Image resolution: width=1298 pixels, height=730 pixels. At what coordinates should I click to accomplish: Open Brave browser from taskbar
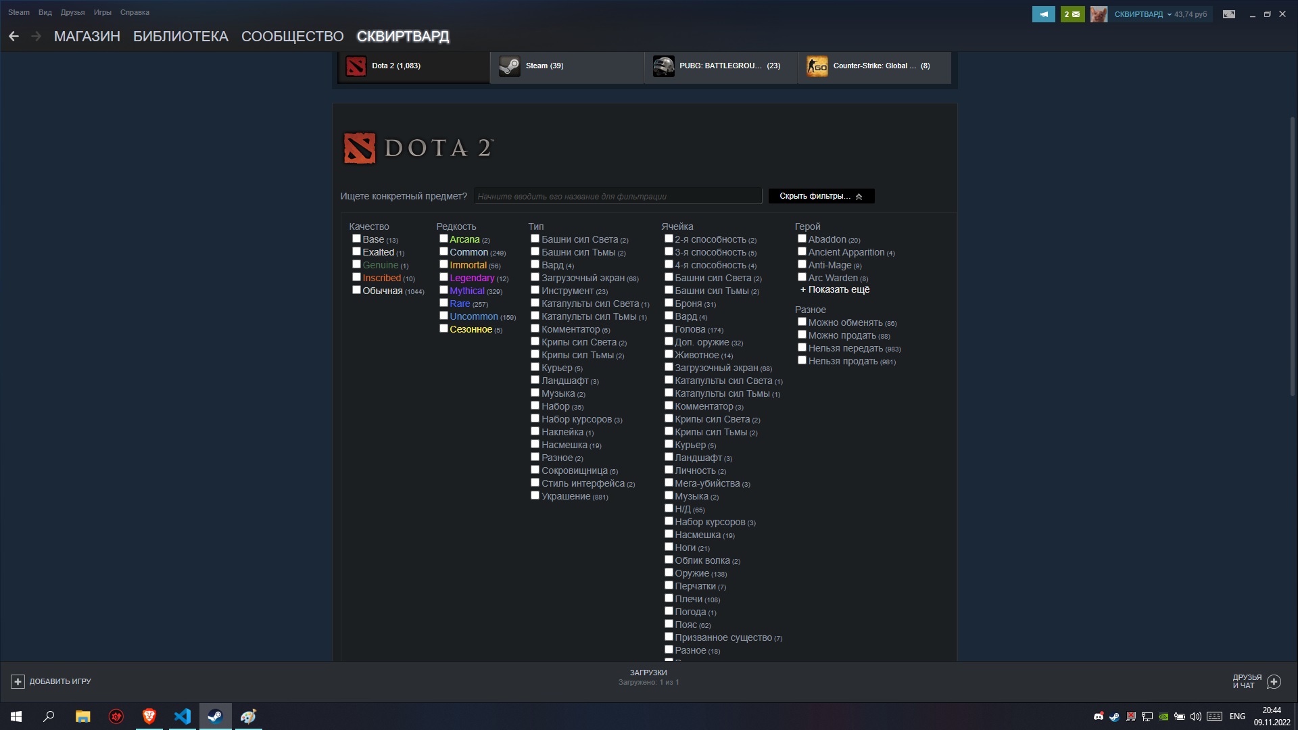pyautogui.click(x=149, y=716)
